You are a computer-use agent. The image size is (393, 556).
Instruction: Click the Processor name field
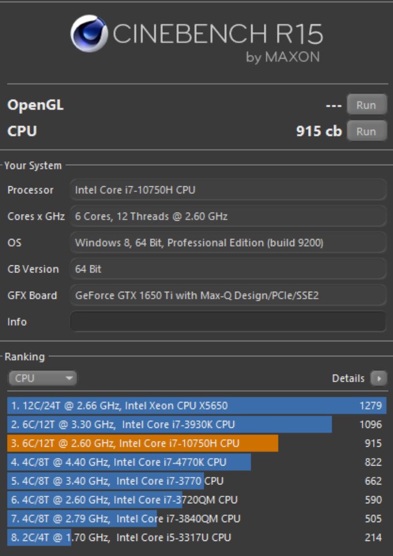[x=228, y=190]
